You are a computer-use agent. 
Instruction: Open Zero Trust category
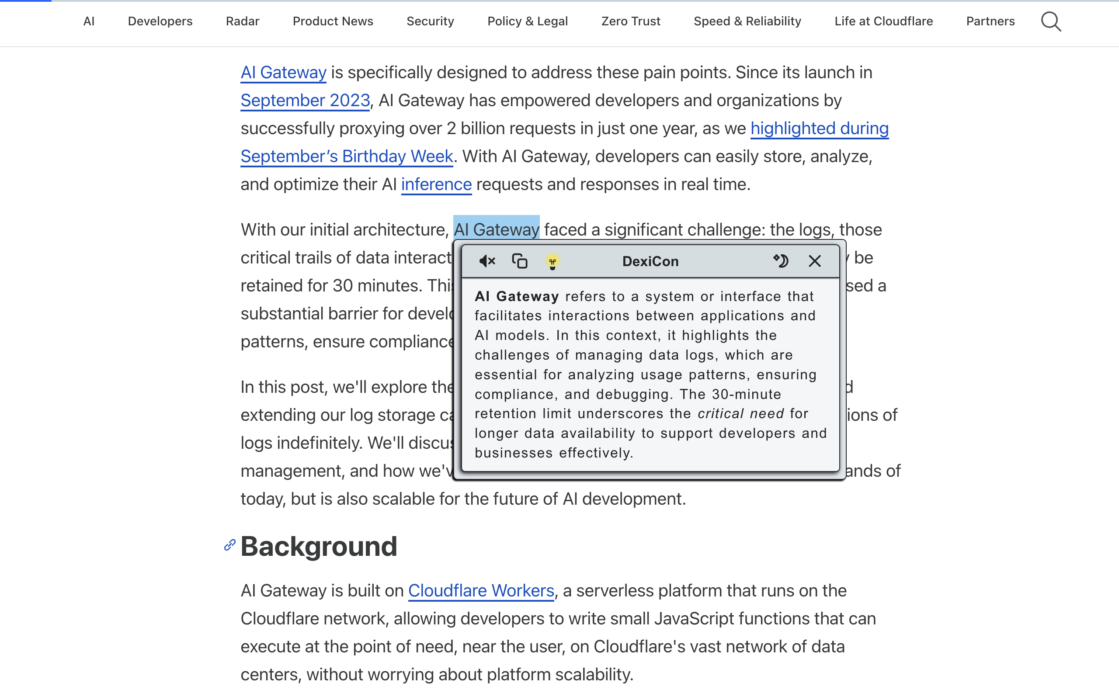tap(630, 21)
